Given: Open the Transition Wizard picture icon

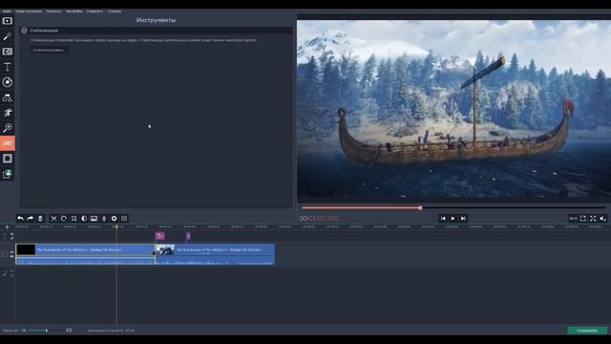Looking at the screenshot, I should pyautogui.click(x=94, y=219).
